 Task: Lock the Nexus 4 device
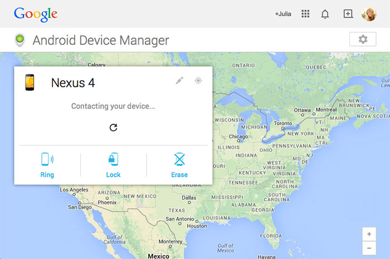point(114,165)
